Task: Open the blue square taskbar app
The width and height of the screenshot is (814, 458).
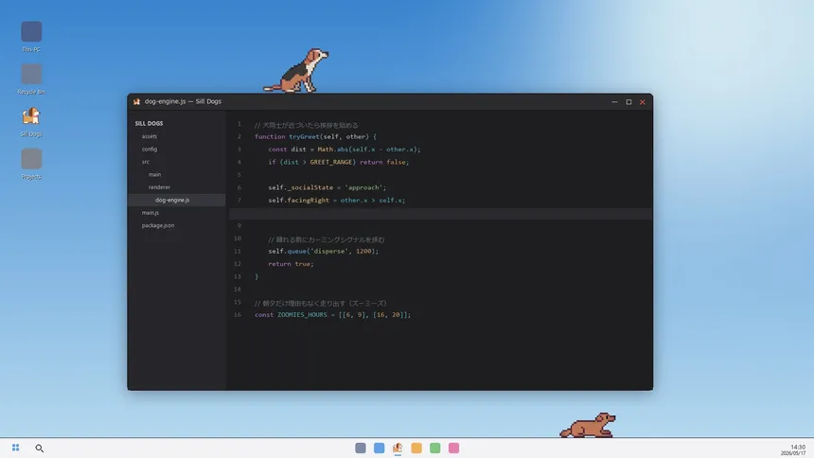Action: coord(379,448)
